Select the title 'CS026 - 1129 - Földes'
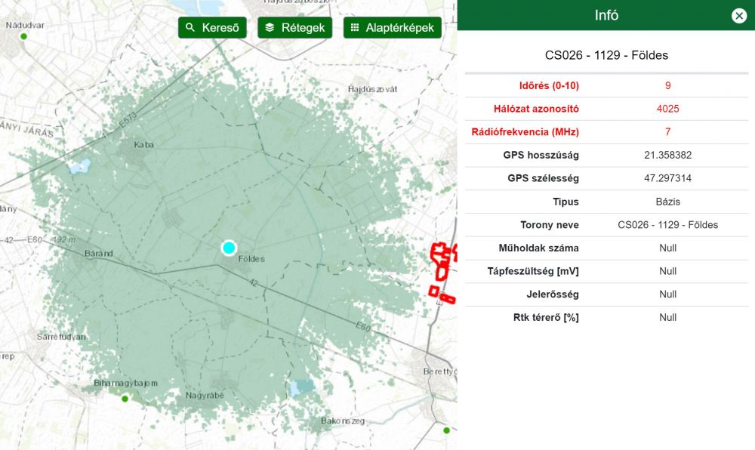 (606, 55)
